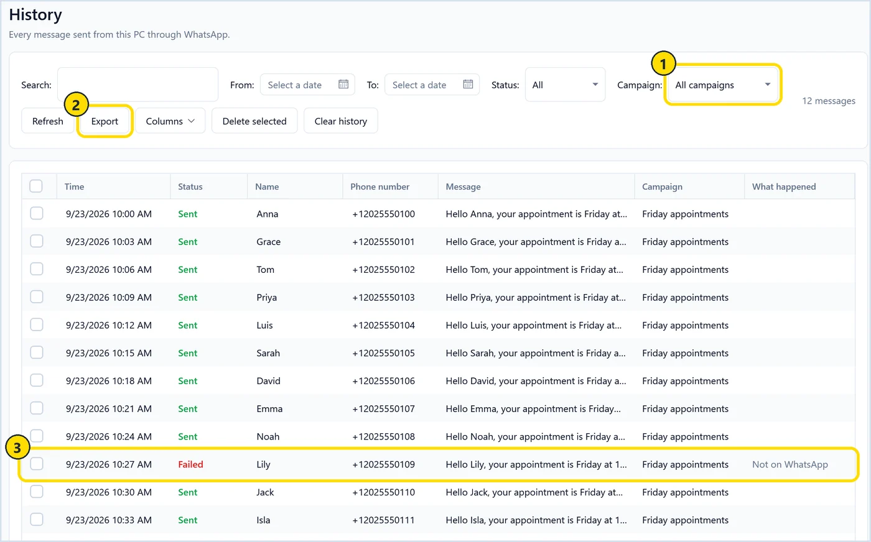
Task: Check the checkbox for Luis's row
Action: tap(37, 324)
